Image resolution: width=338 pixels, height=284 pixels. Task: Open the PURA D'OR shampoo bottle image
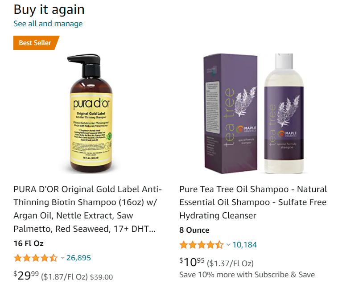(90, 113)
